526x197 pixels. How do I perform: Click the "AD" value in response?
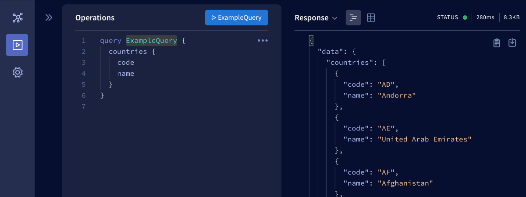tap(387, 84)
